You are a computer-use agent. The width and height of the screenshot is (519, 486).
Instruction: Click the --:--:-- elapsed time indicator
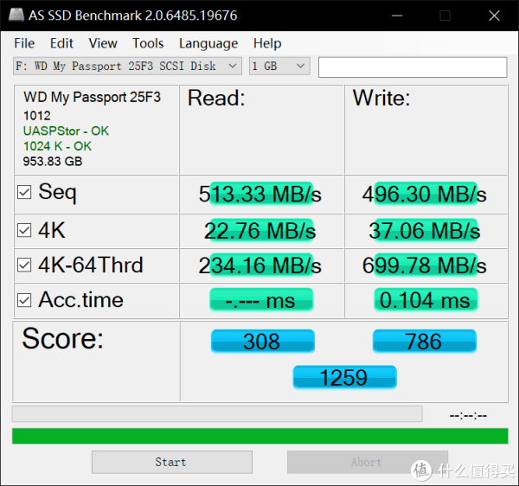pyautogui.click(x=468, y=415)
